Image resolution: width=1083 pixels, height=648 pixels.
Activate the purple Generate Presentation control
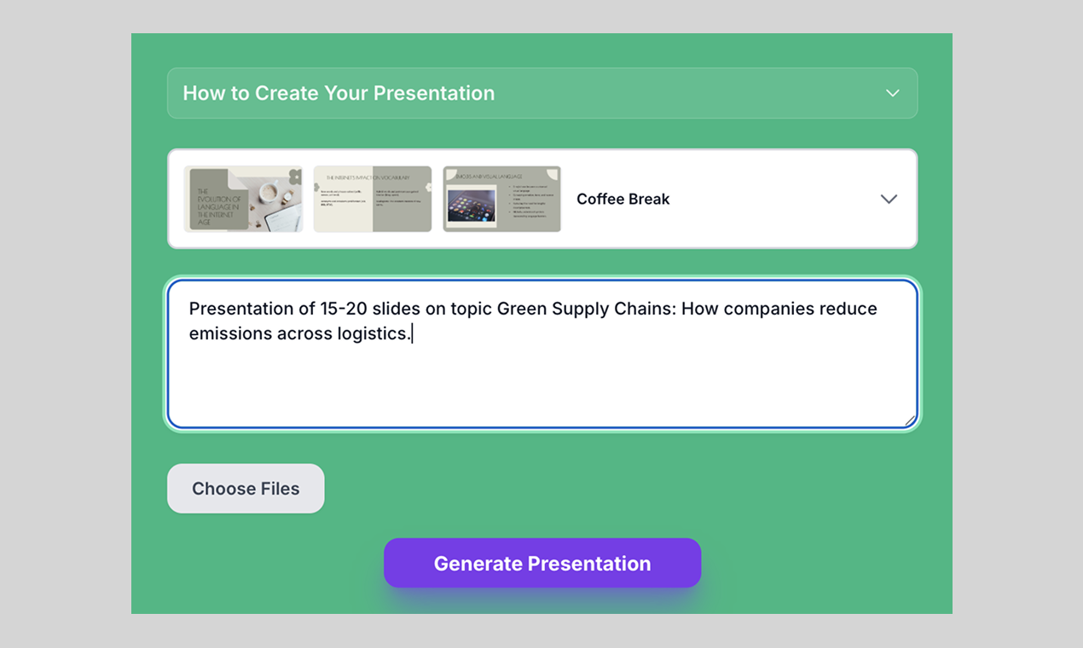point(542,563)
